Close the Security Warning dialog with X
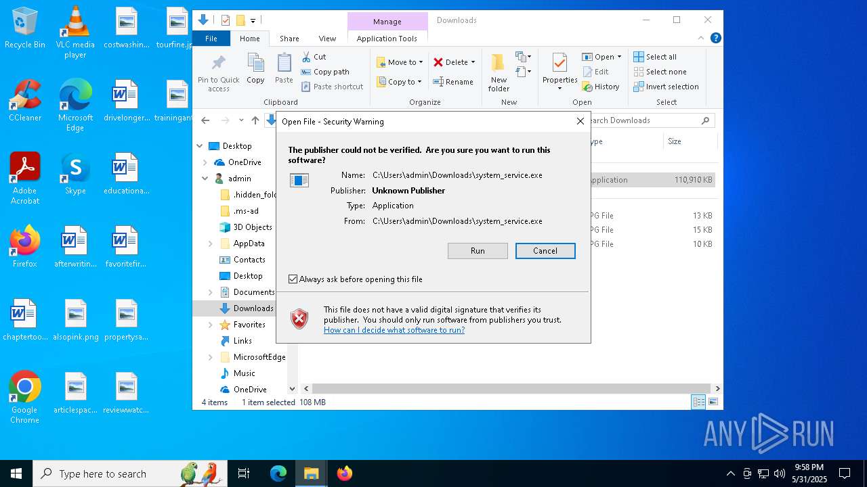The image size is (867, 487). (580, 121)
